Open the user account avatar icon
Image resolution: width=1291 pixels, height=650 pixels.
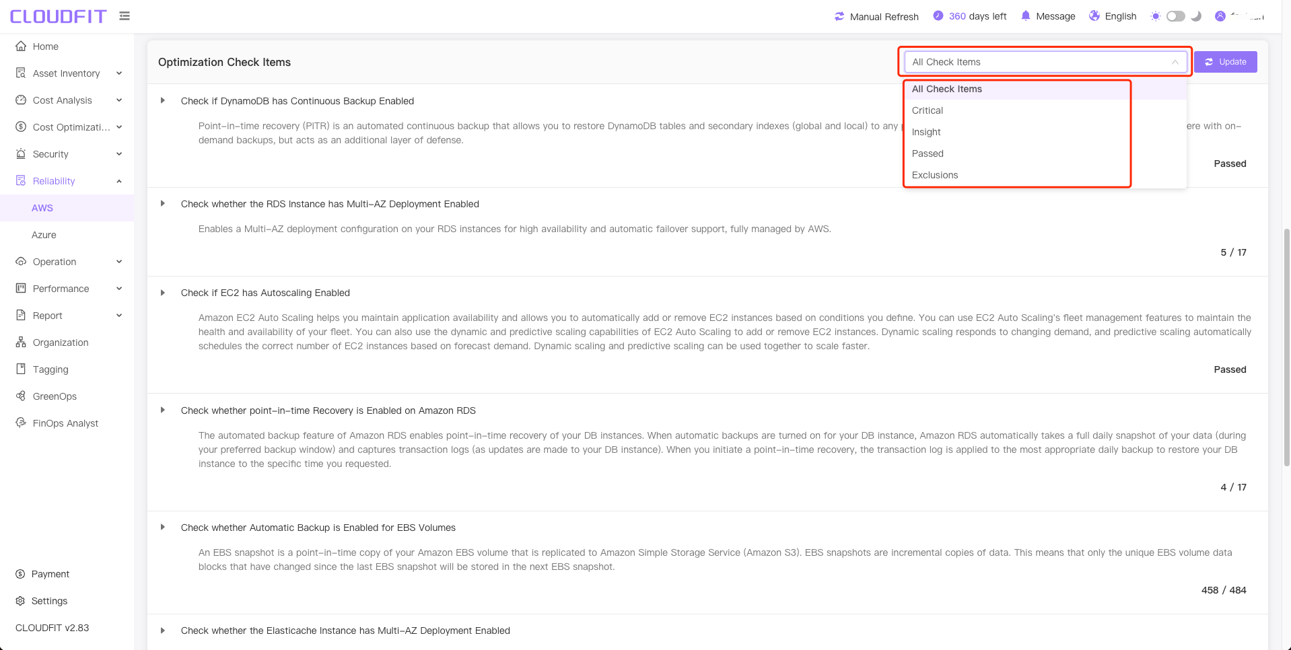pyautogui.click(x=1220, y=16)
